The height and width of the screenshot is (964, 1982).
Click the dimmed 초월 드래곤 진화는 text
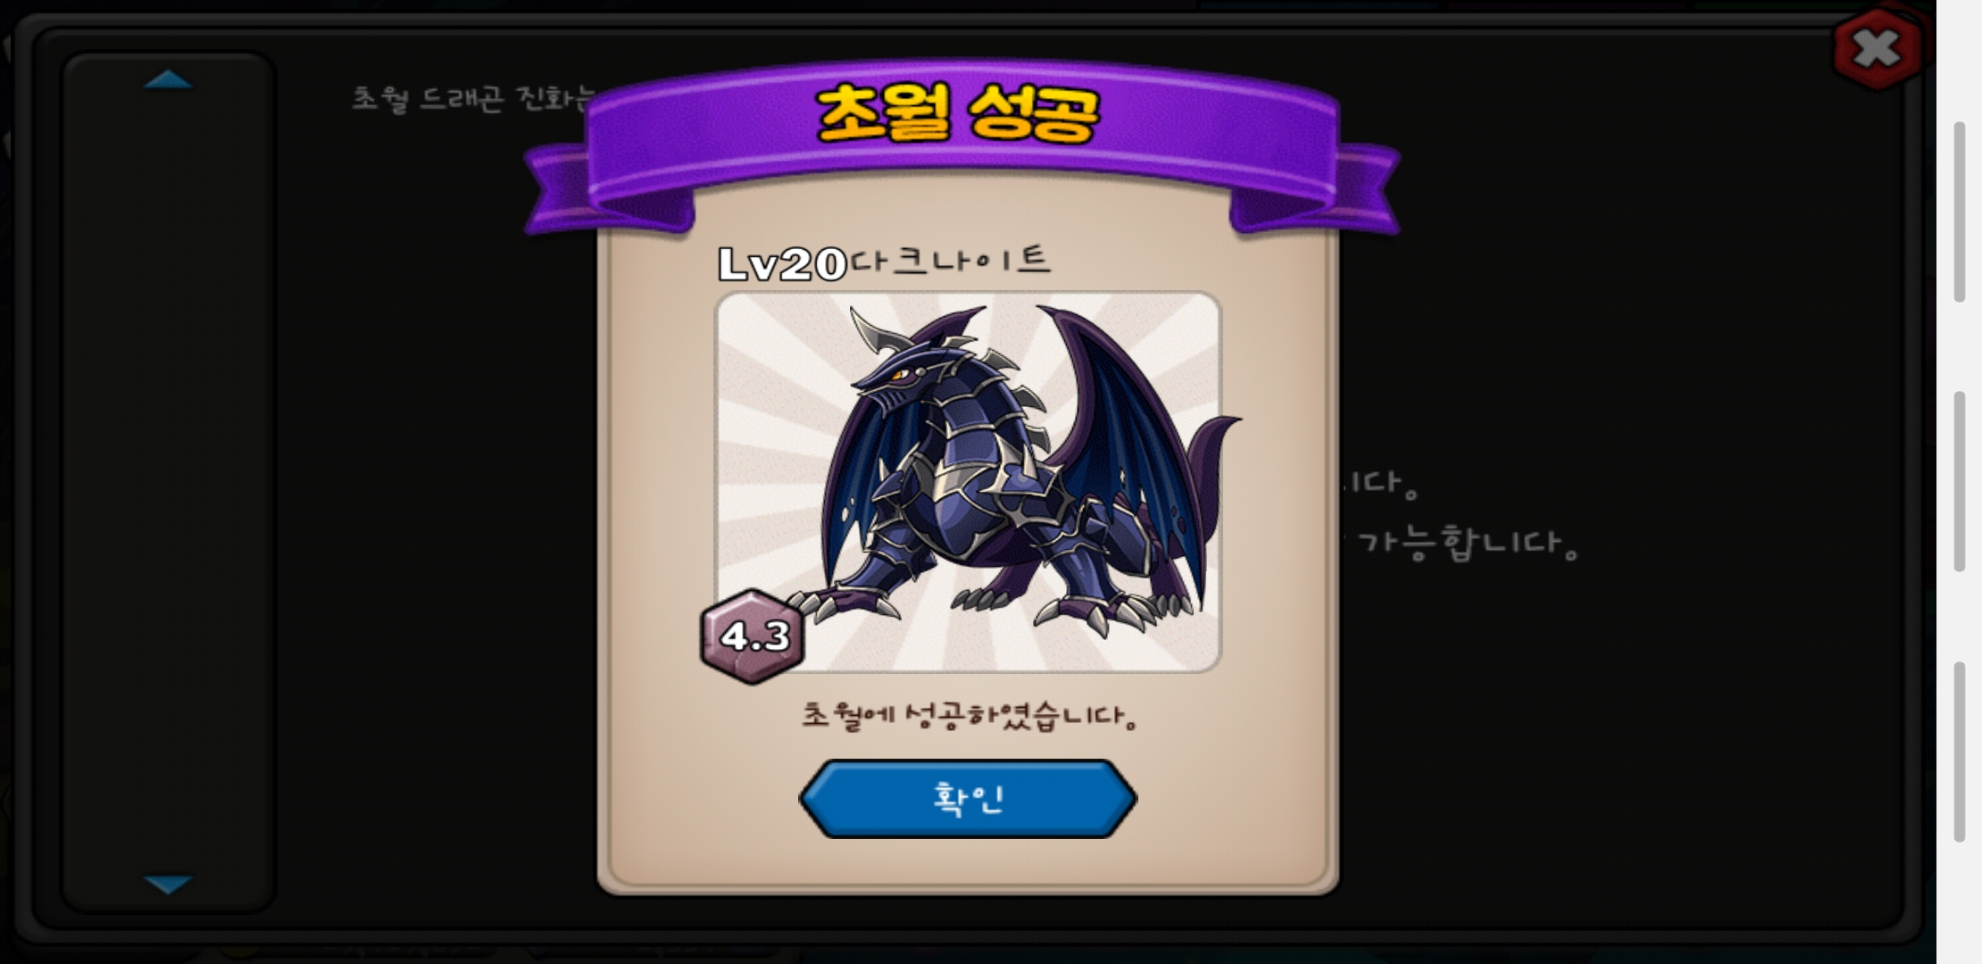[x=473, y=98]
